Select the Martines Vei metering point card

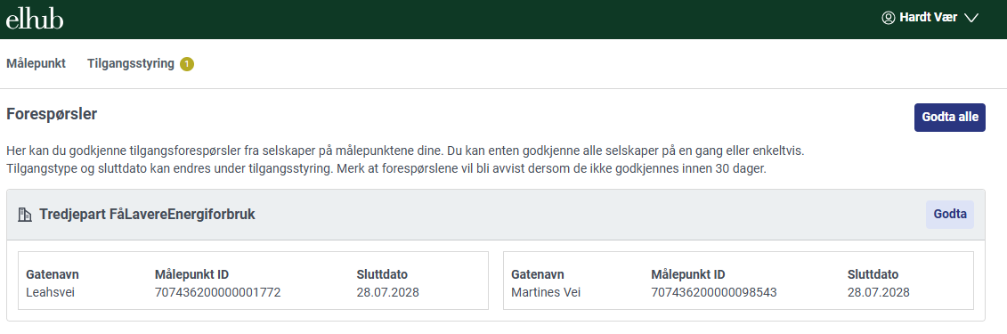tap(738, 281)
